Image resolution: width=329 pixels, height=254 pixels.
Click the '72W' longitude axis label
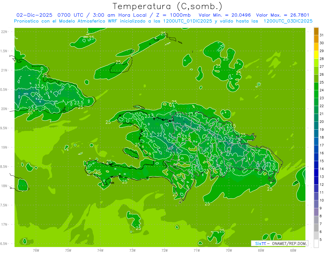pos(164,250)
